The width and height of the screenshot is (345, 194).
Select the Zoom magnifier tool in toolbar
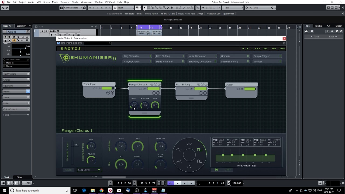click(164, 8)
